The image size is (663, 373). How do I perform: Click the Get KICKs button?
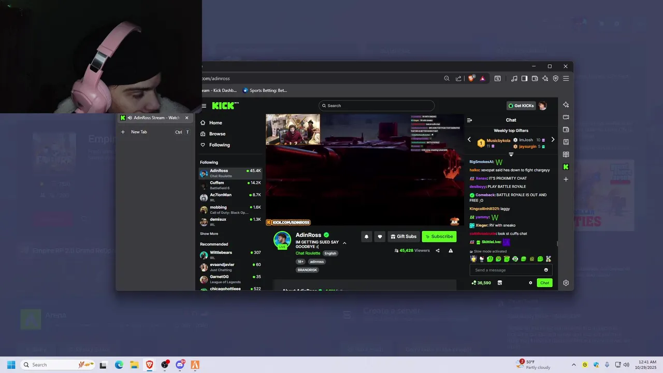[x=521, y=106]
